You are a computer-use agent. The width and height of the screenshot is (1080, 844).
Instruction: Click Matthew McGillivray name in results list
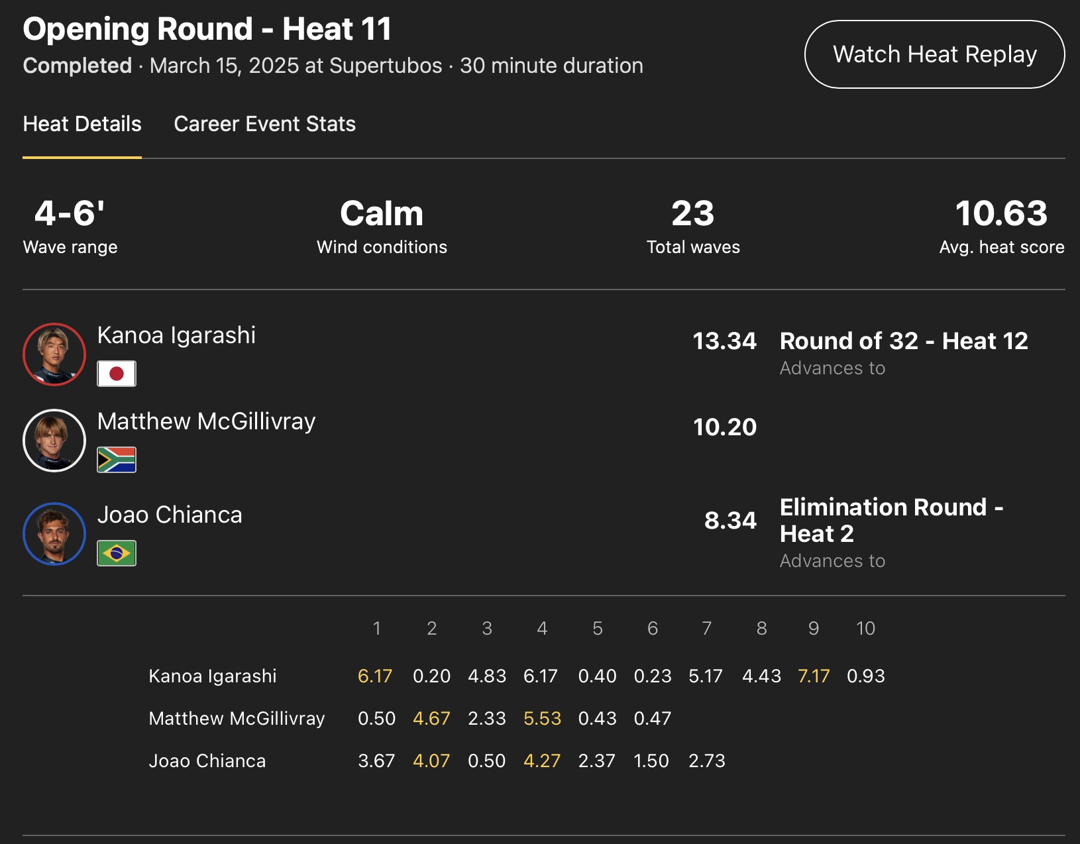(x=206, y=421)
